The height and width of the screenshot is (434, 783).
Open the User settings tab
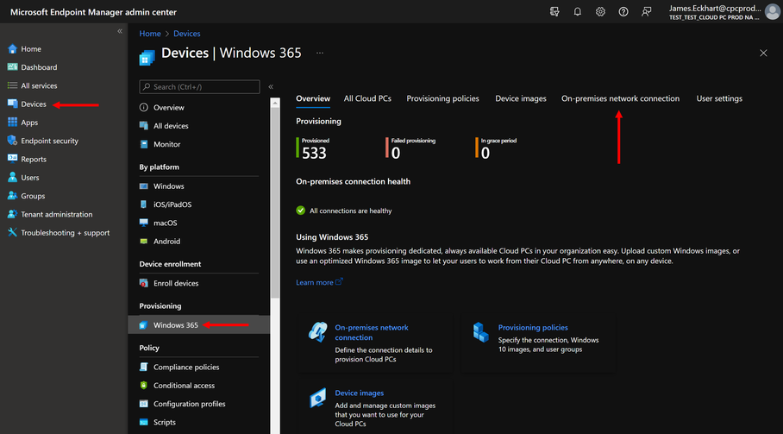coord(719,98)
